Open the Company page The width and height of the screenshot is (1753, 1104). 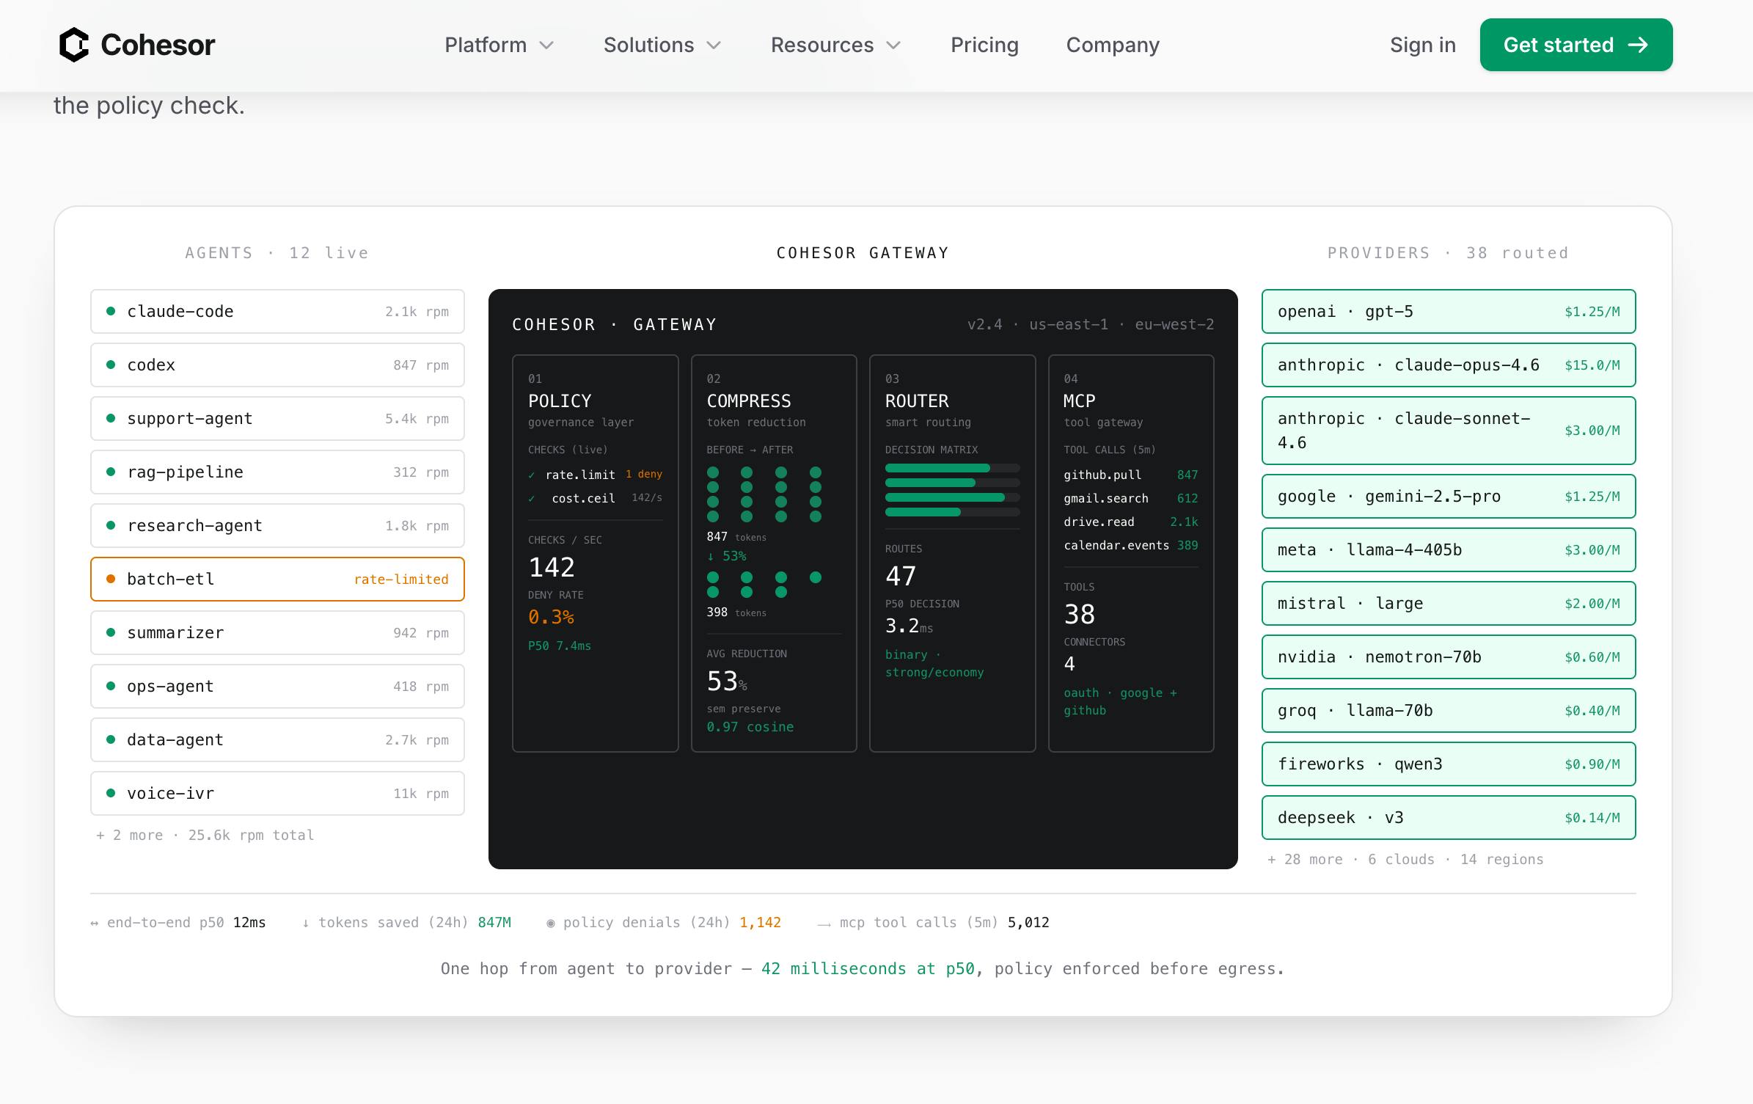coord(1113,45)
